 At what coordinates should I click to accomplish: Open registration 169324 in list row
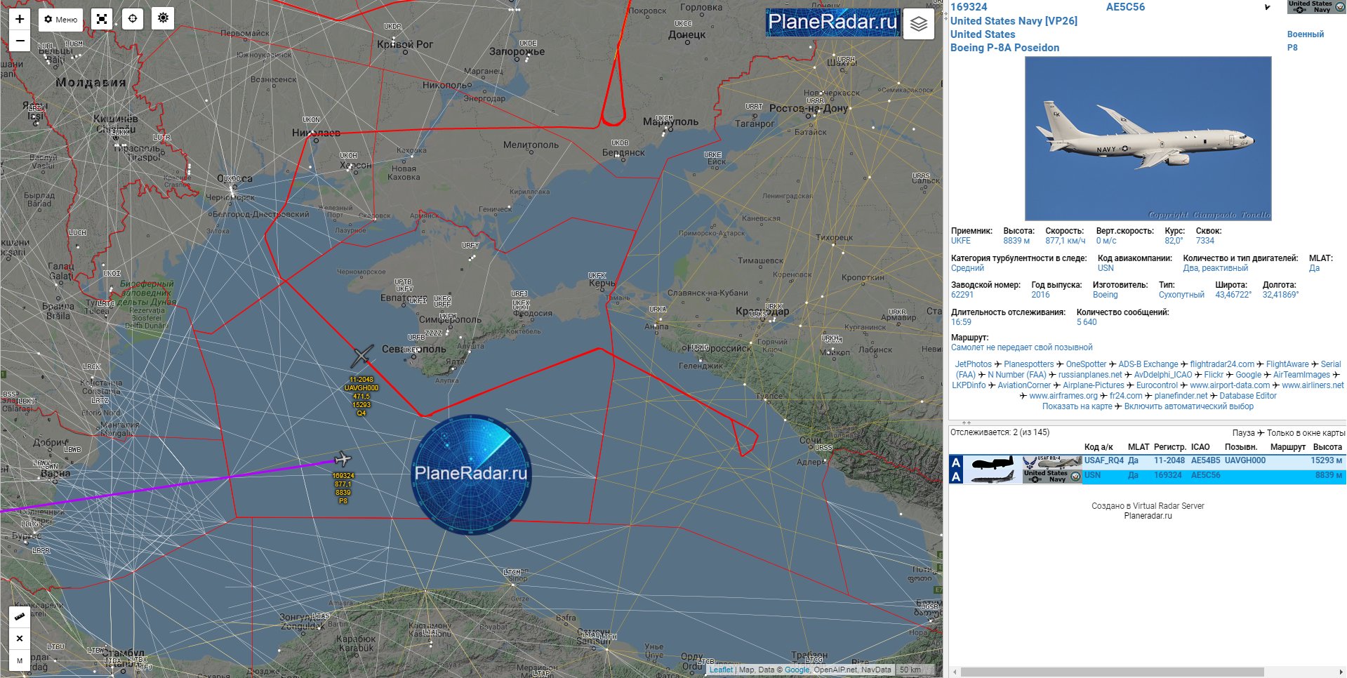pos(1168,476)
